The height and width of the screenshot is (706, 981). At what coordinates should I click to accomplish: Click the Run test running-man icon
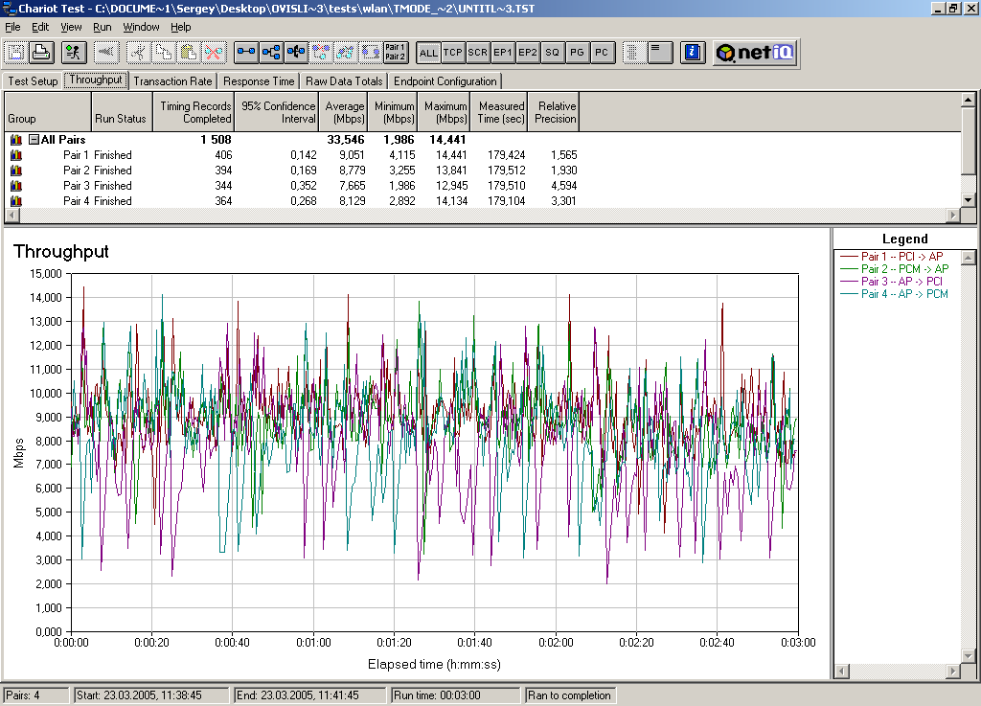[74, 52]
